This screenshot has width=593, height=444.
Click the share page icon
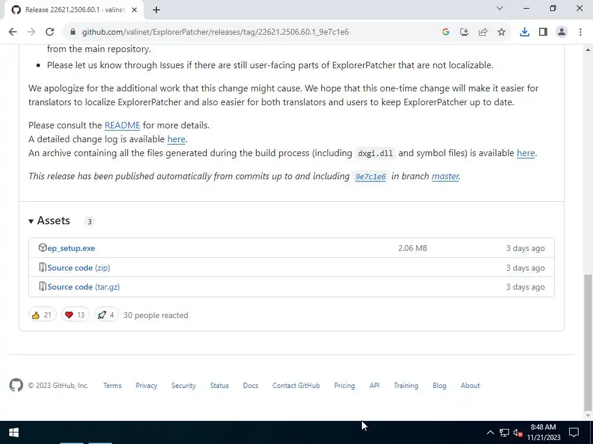click(x=483, y=32)
